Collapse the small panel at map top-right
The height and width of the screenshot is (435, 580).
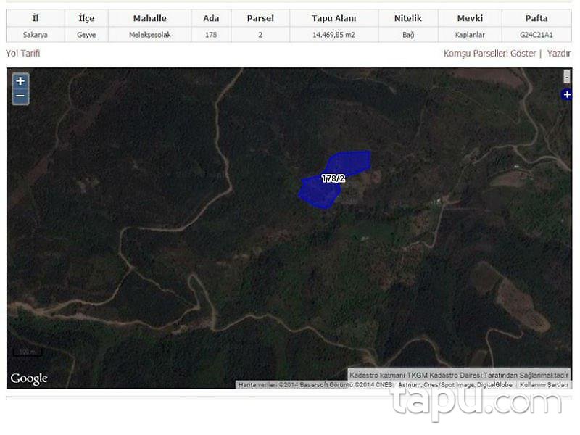click(x=566, y=77)
